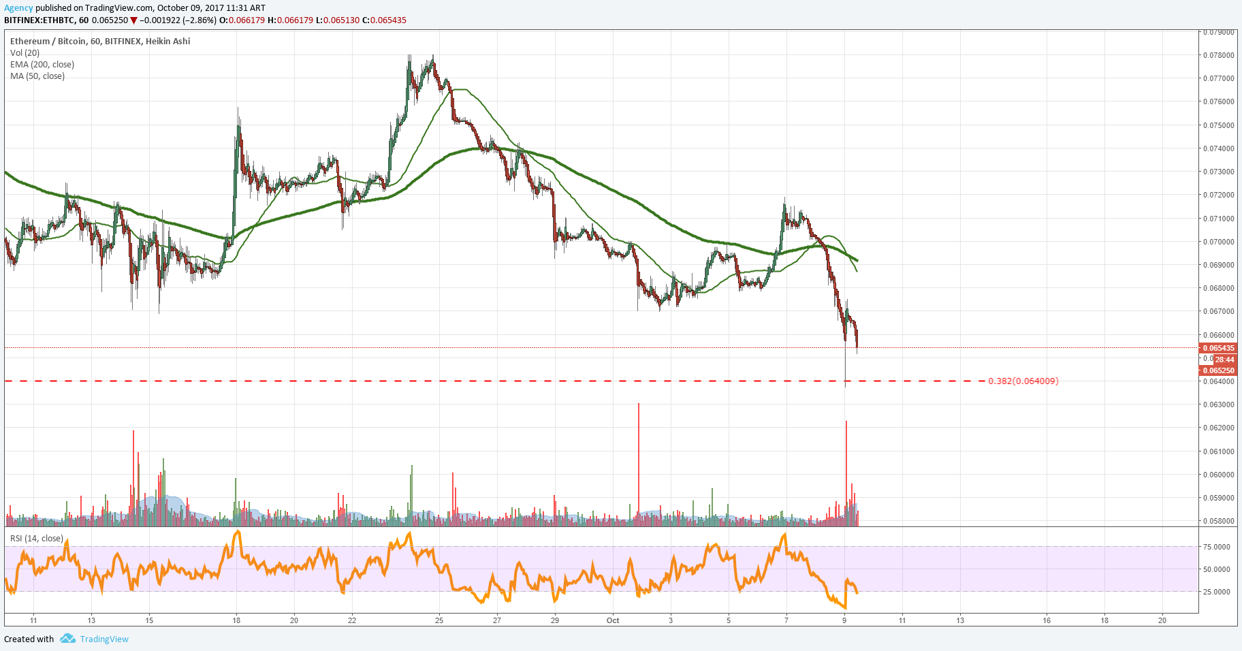Click the 25.0000 RSI axis label
This screenshot has height=651, width=1242.
coord(1217,592)
